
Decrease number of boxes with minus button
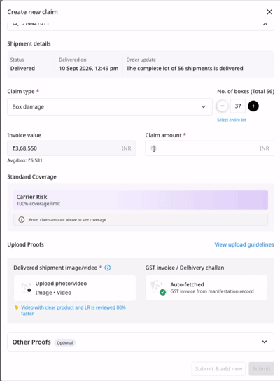coord(222,106)
